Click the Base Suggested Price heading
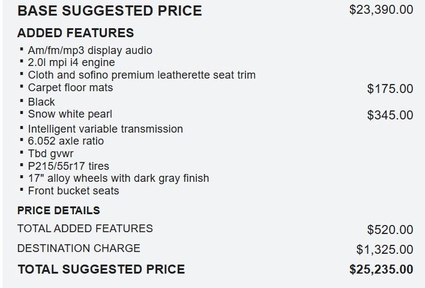This screenshot has width=425, height=288. click(110, 11)
